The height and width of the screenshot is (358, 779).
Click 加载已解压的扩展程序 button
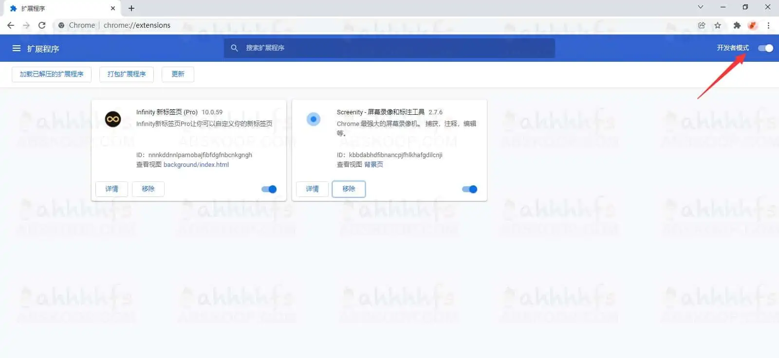(x=52, y=74)
